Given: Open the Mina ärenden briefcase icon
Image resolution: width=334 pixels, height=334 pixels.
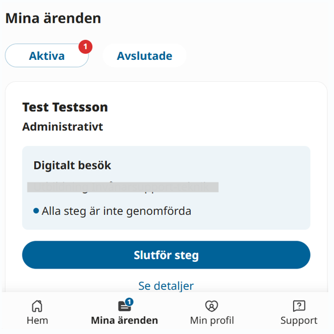Looking at the screenshot, I should [124, 307].
